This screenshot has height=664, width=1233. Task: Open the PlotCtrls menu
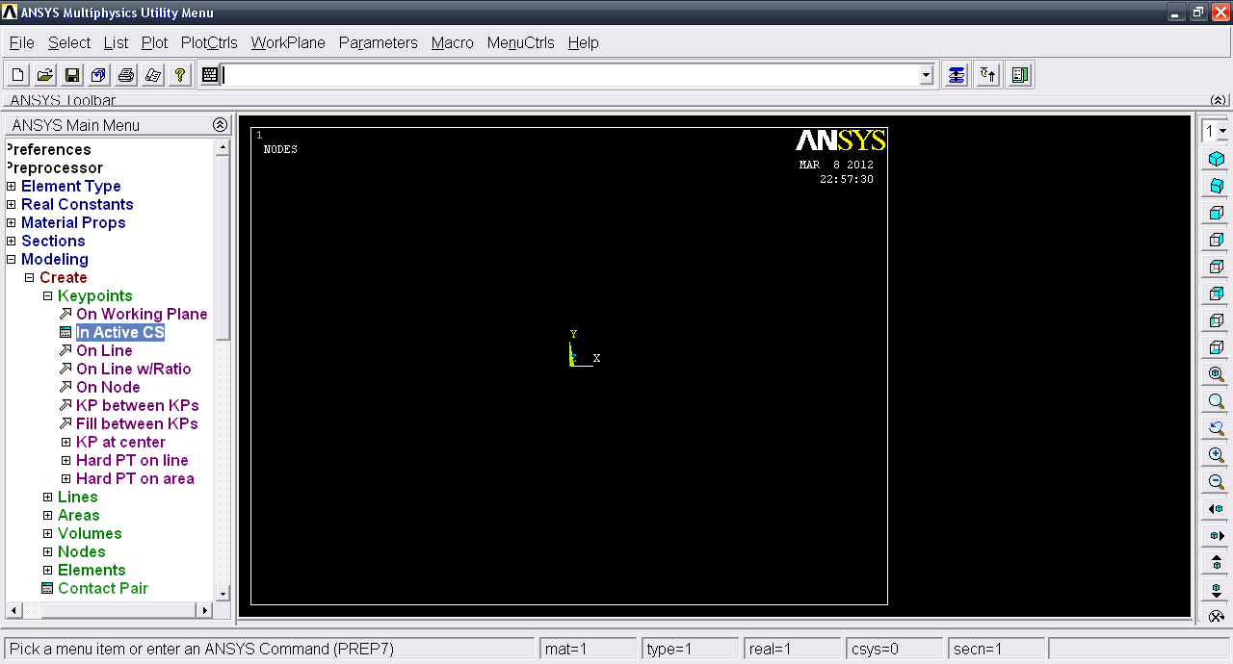[209, 42]
